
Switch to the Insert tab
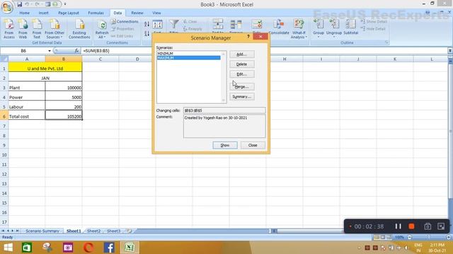(x=44, y=13)
